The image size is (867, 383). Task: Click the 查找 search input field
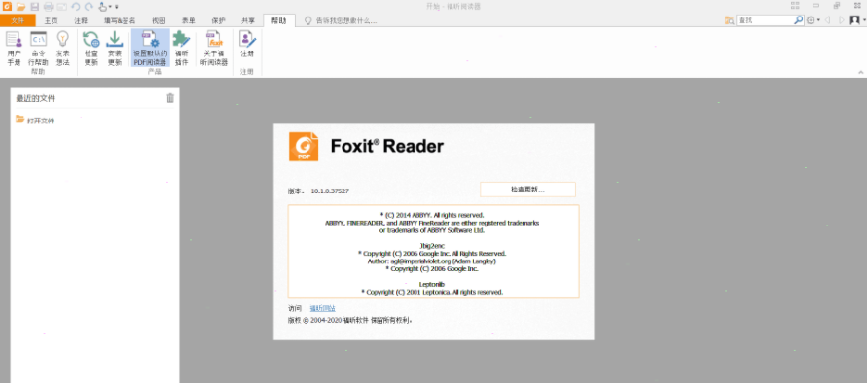coord(765,20)
